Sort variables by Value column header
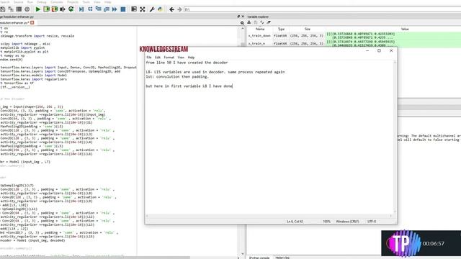The width and height of the screenshot is (461, 259). [x=405, y=29]
